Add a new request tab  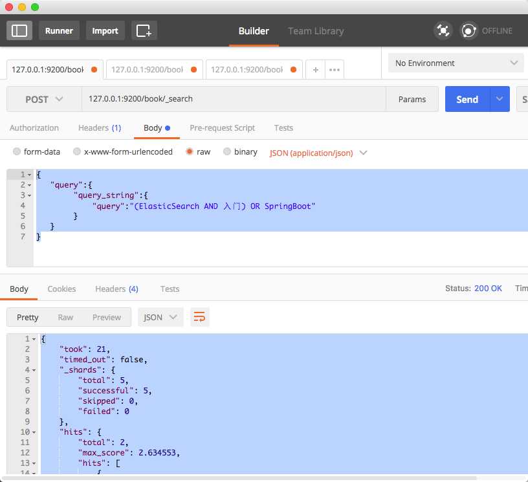click(315, 69)
